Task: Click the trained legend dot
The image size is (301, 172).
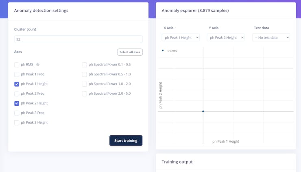Action: pos(163,50)
